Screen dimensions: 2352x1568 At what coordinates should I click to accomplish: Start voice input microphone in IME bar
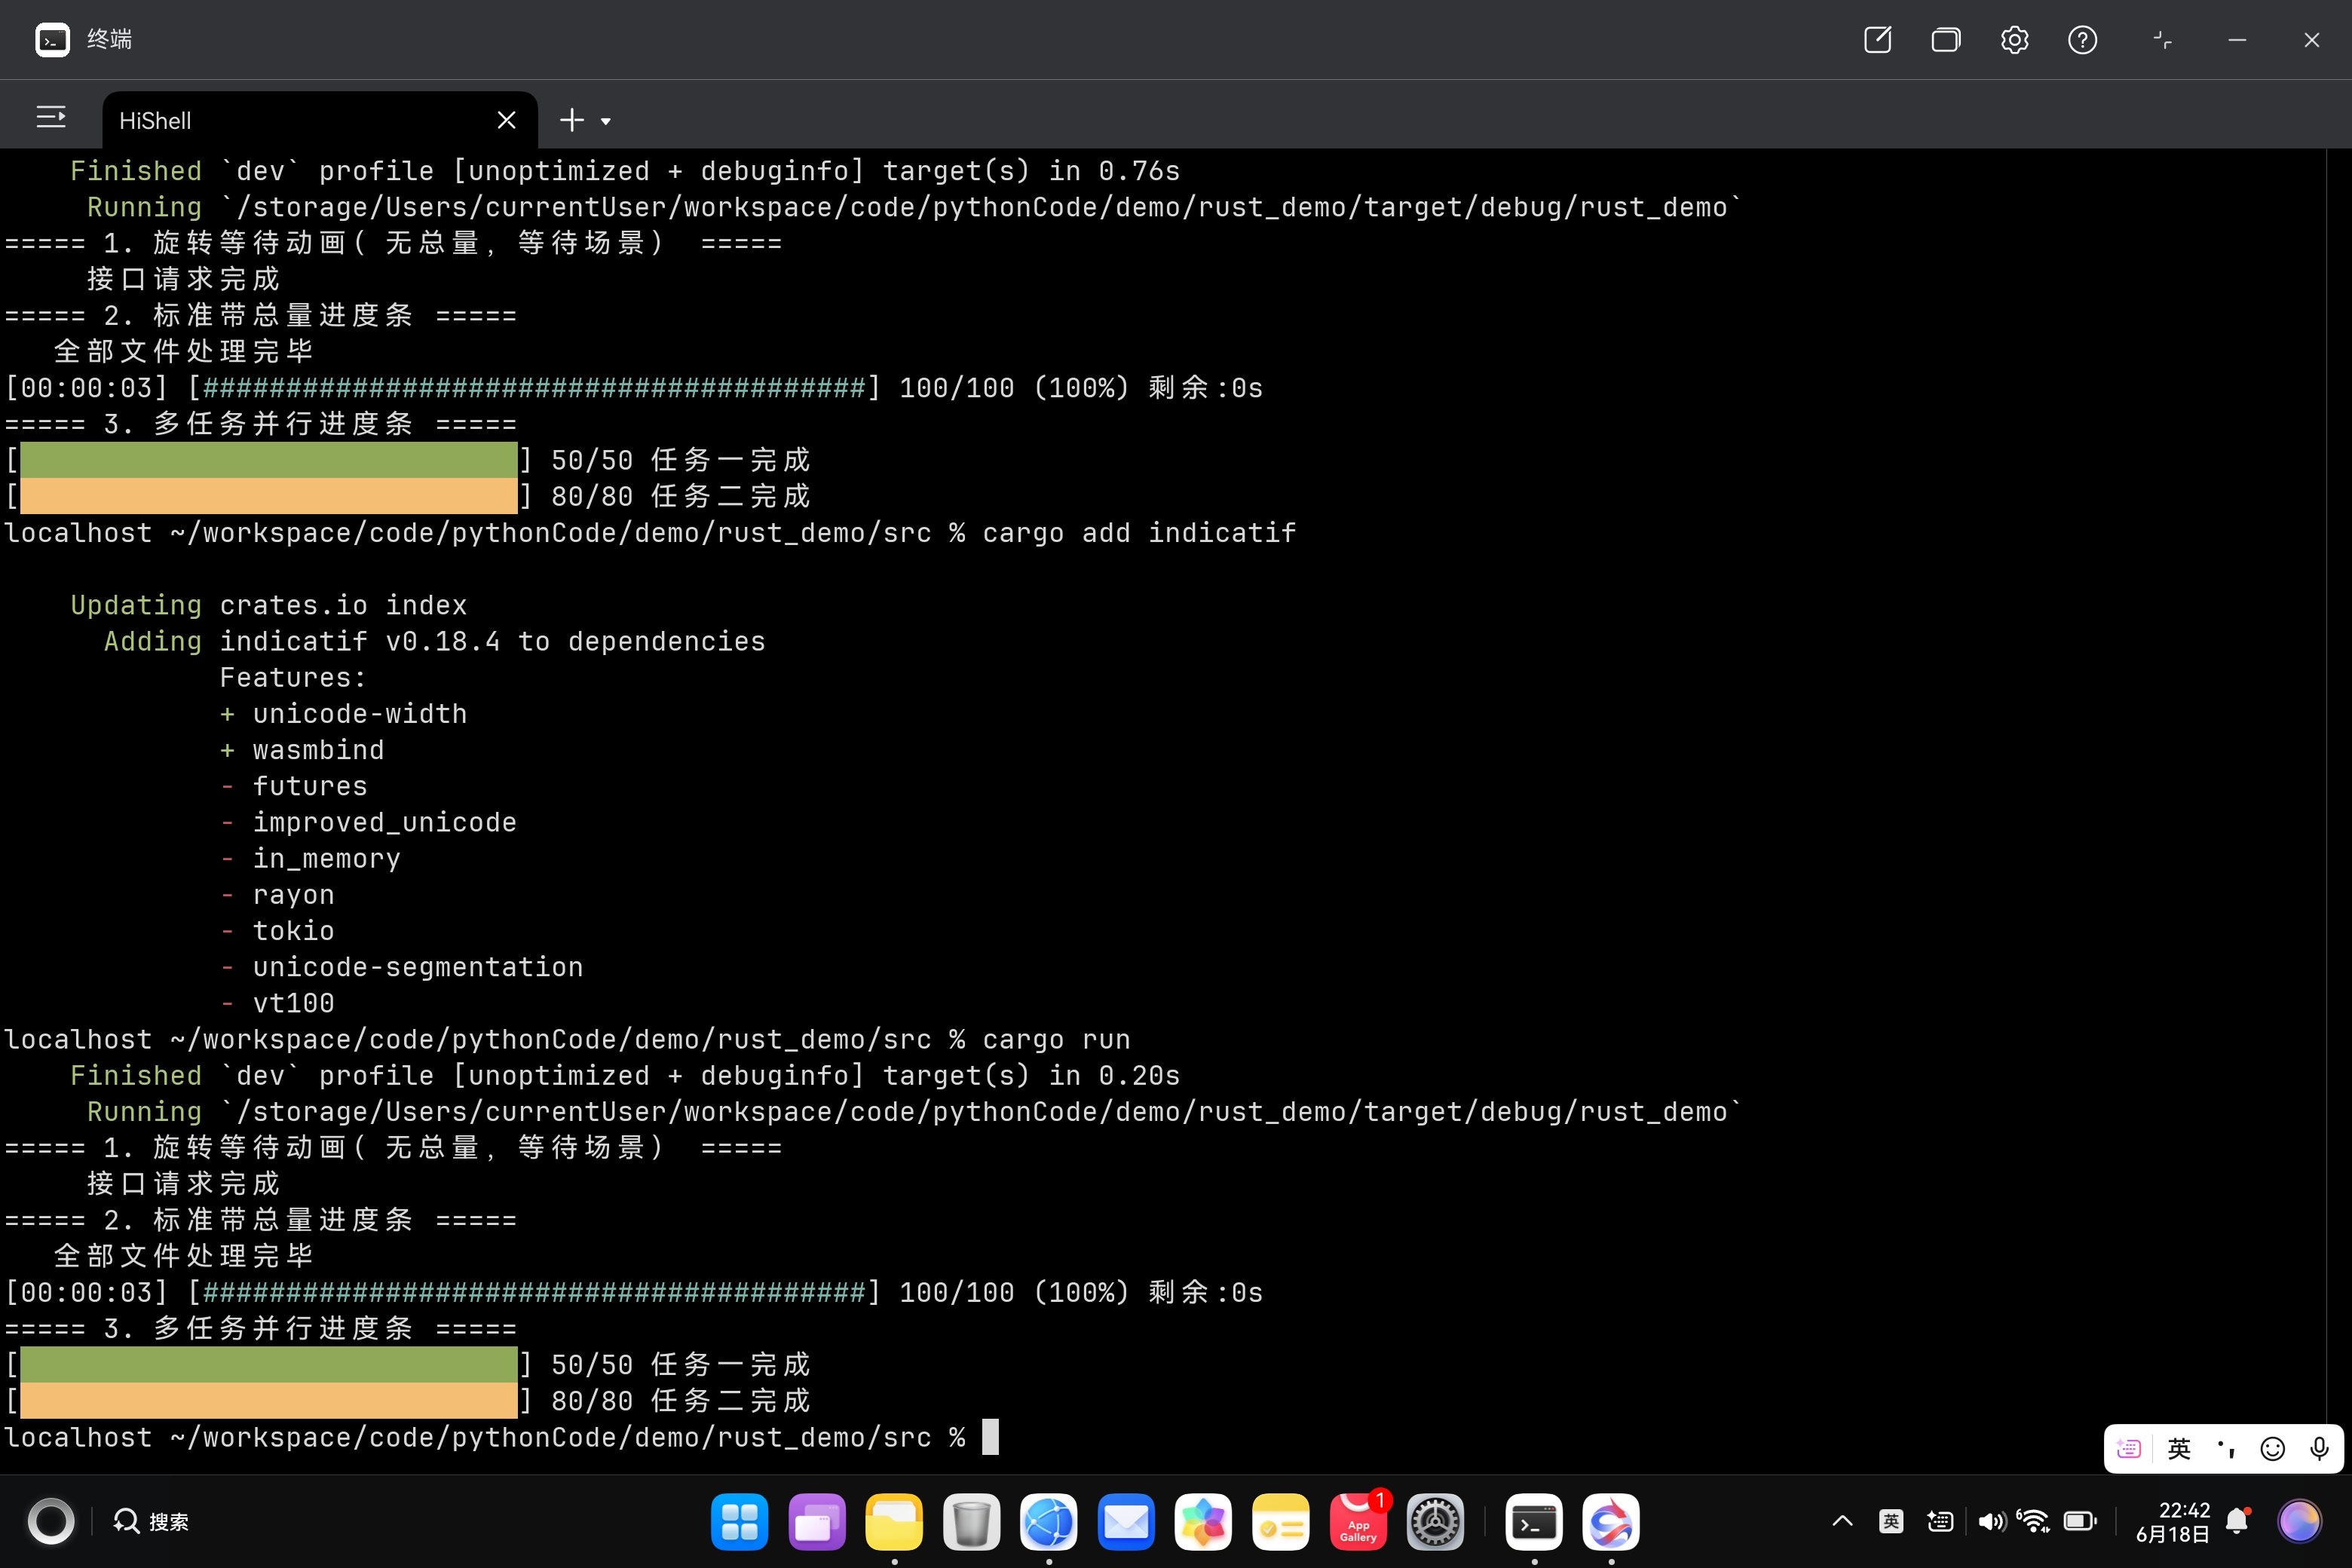pyautogui.click(x=2319, y=1449)
